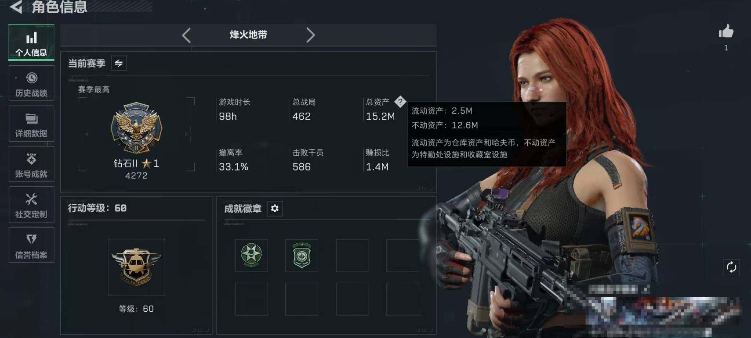Open the 账号成就 tab

[31, 164]
